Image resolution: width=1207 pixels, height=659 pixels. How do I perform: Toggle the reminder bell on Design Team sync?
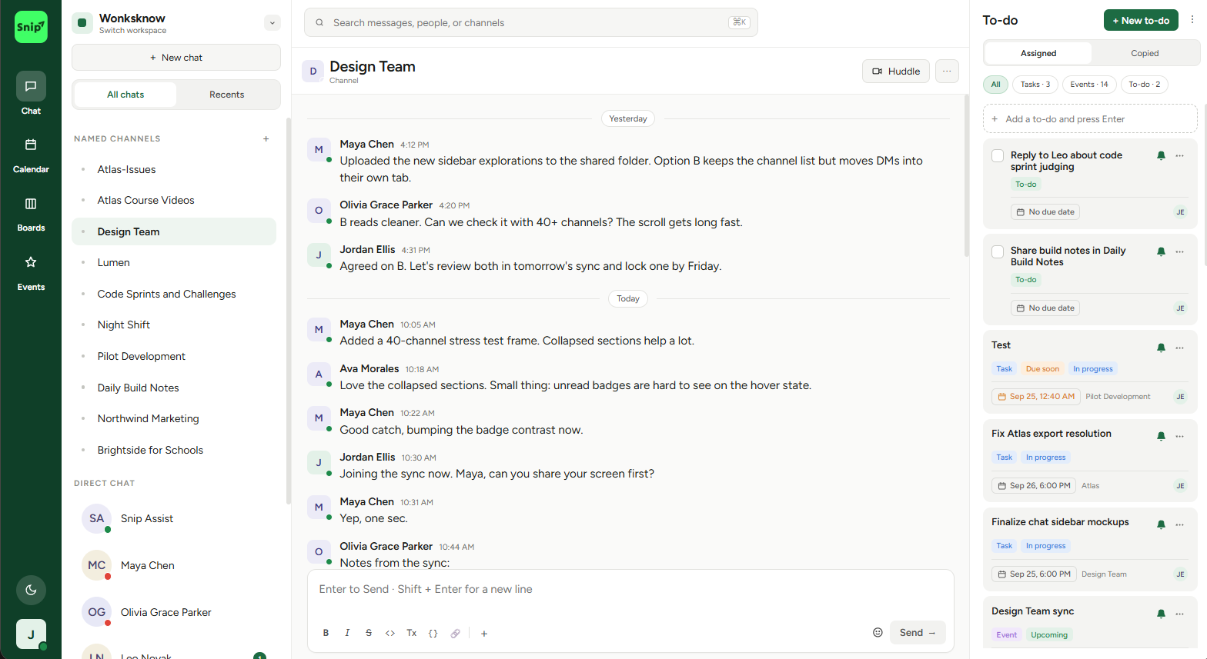(1161, 614)
